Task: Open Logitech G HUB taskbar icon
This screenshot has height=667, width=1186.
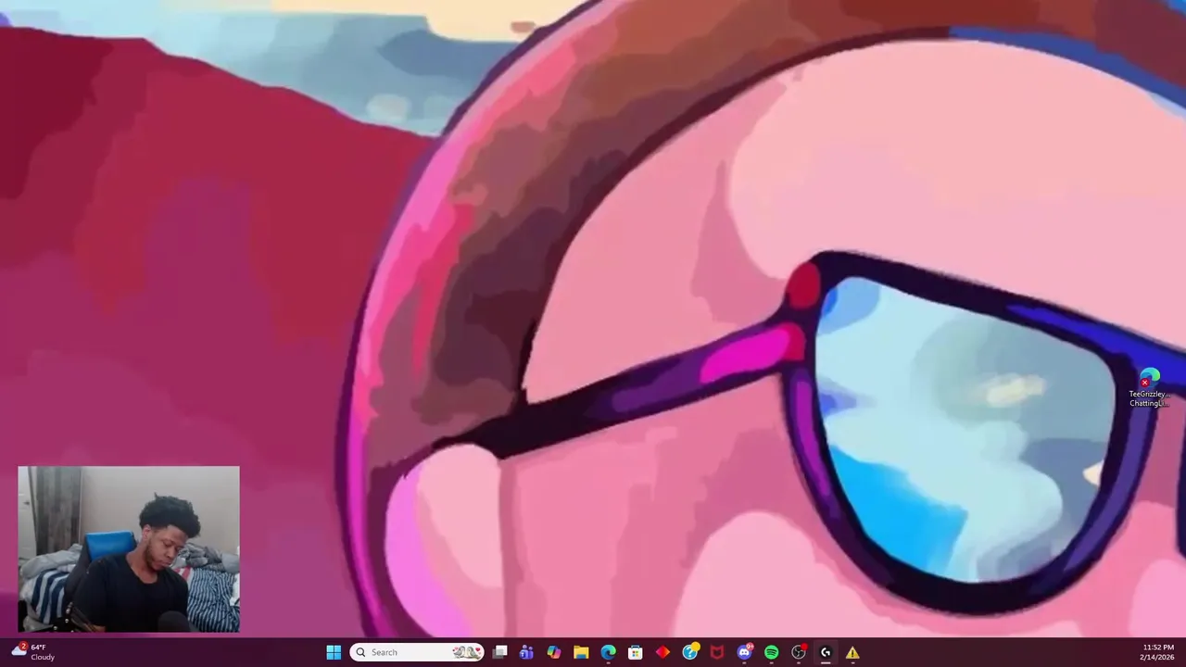Action: pos(826,652)
